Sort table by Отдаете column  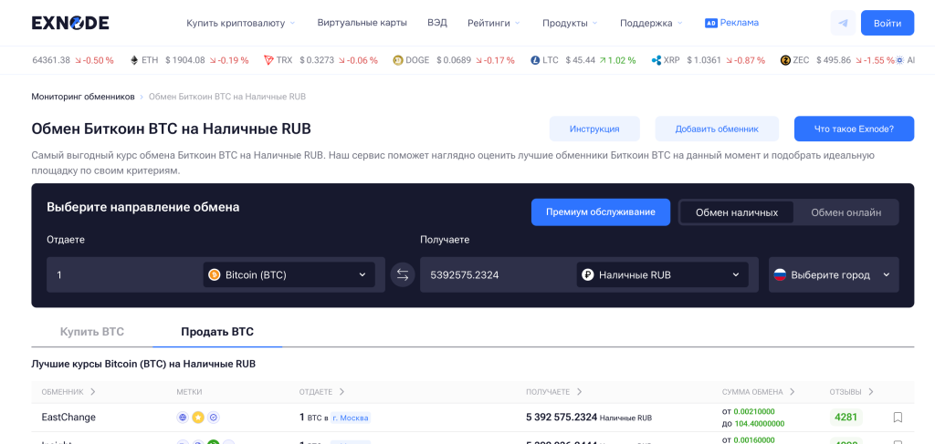322,392
